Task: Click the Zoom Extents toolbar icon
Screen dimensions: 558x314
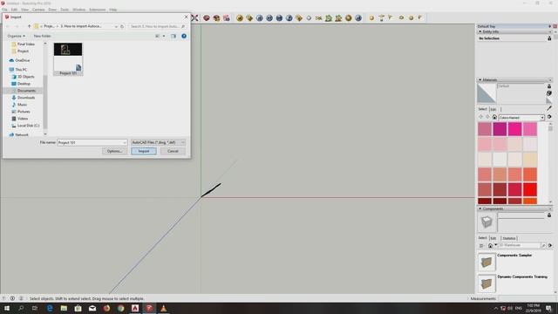Action: (194, 17)
